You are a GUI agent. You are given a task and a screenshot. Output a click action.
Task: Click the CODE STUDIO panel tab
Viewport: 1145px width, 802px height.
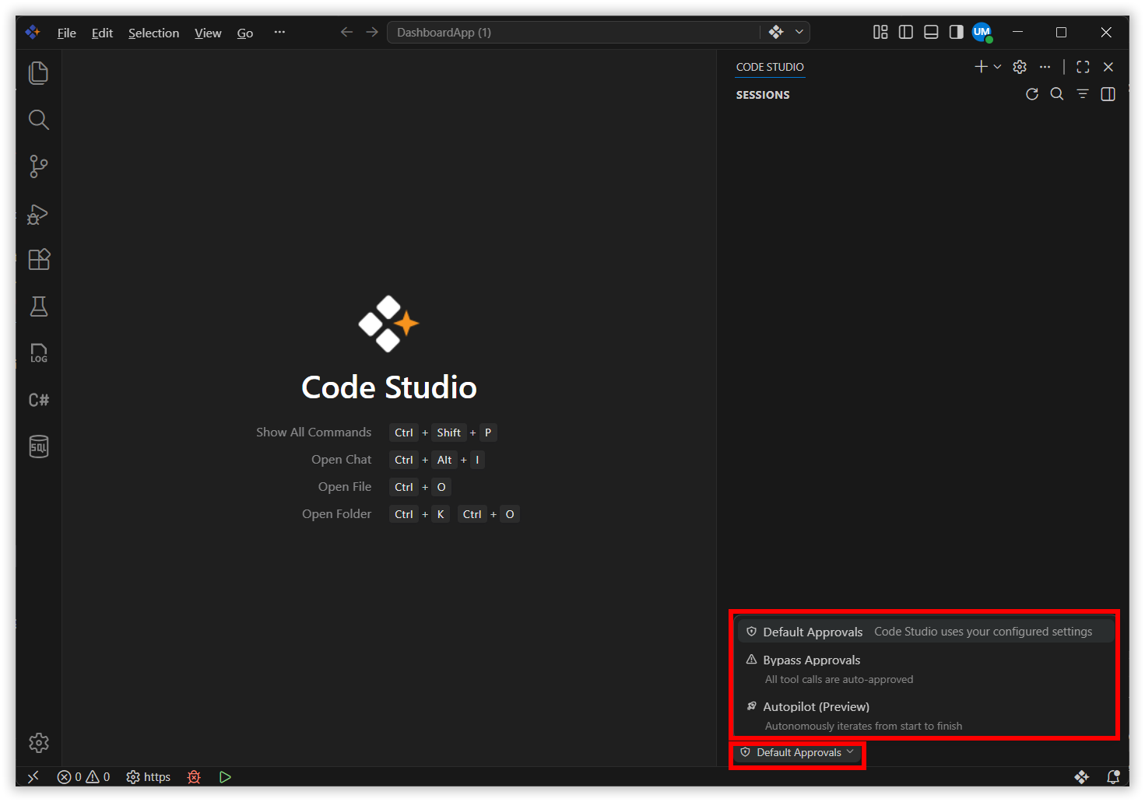click(770, 67)
